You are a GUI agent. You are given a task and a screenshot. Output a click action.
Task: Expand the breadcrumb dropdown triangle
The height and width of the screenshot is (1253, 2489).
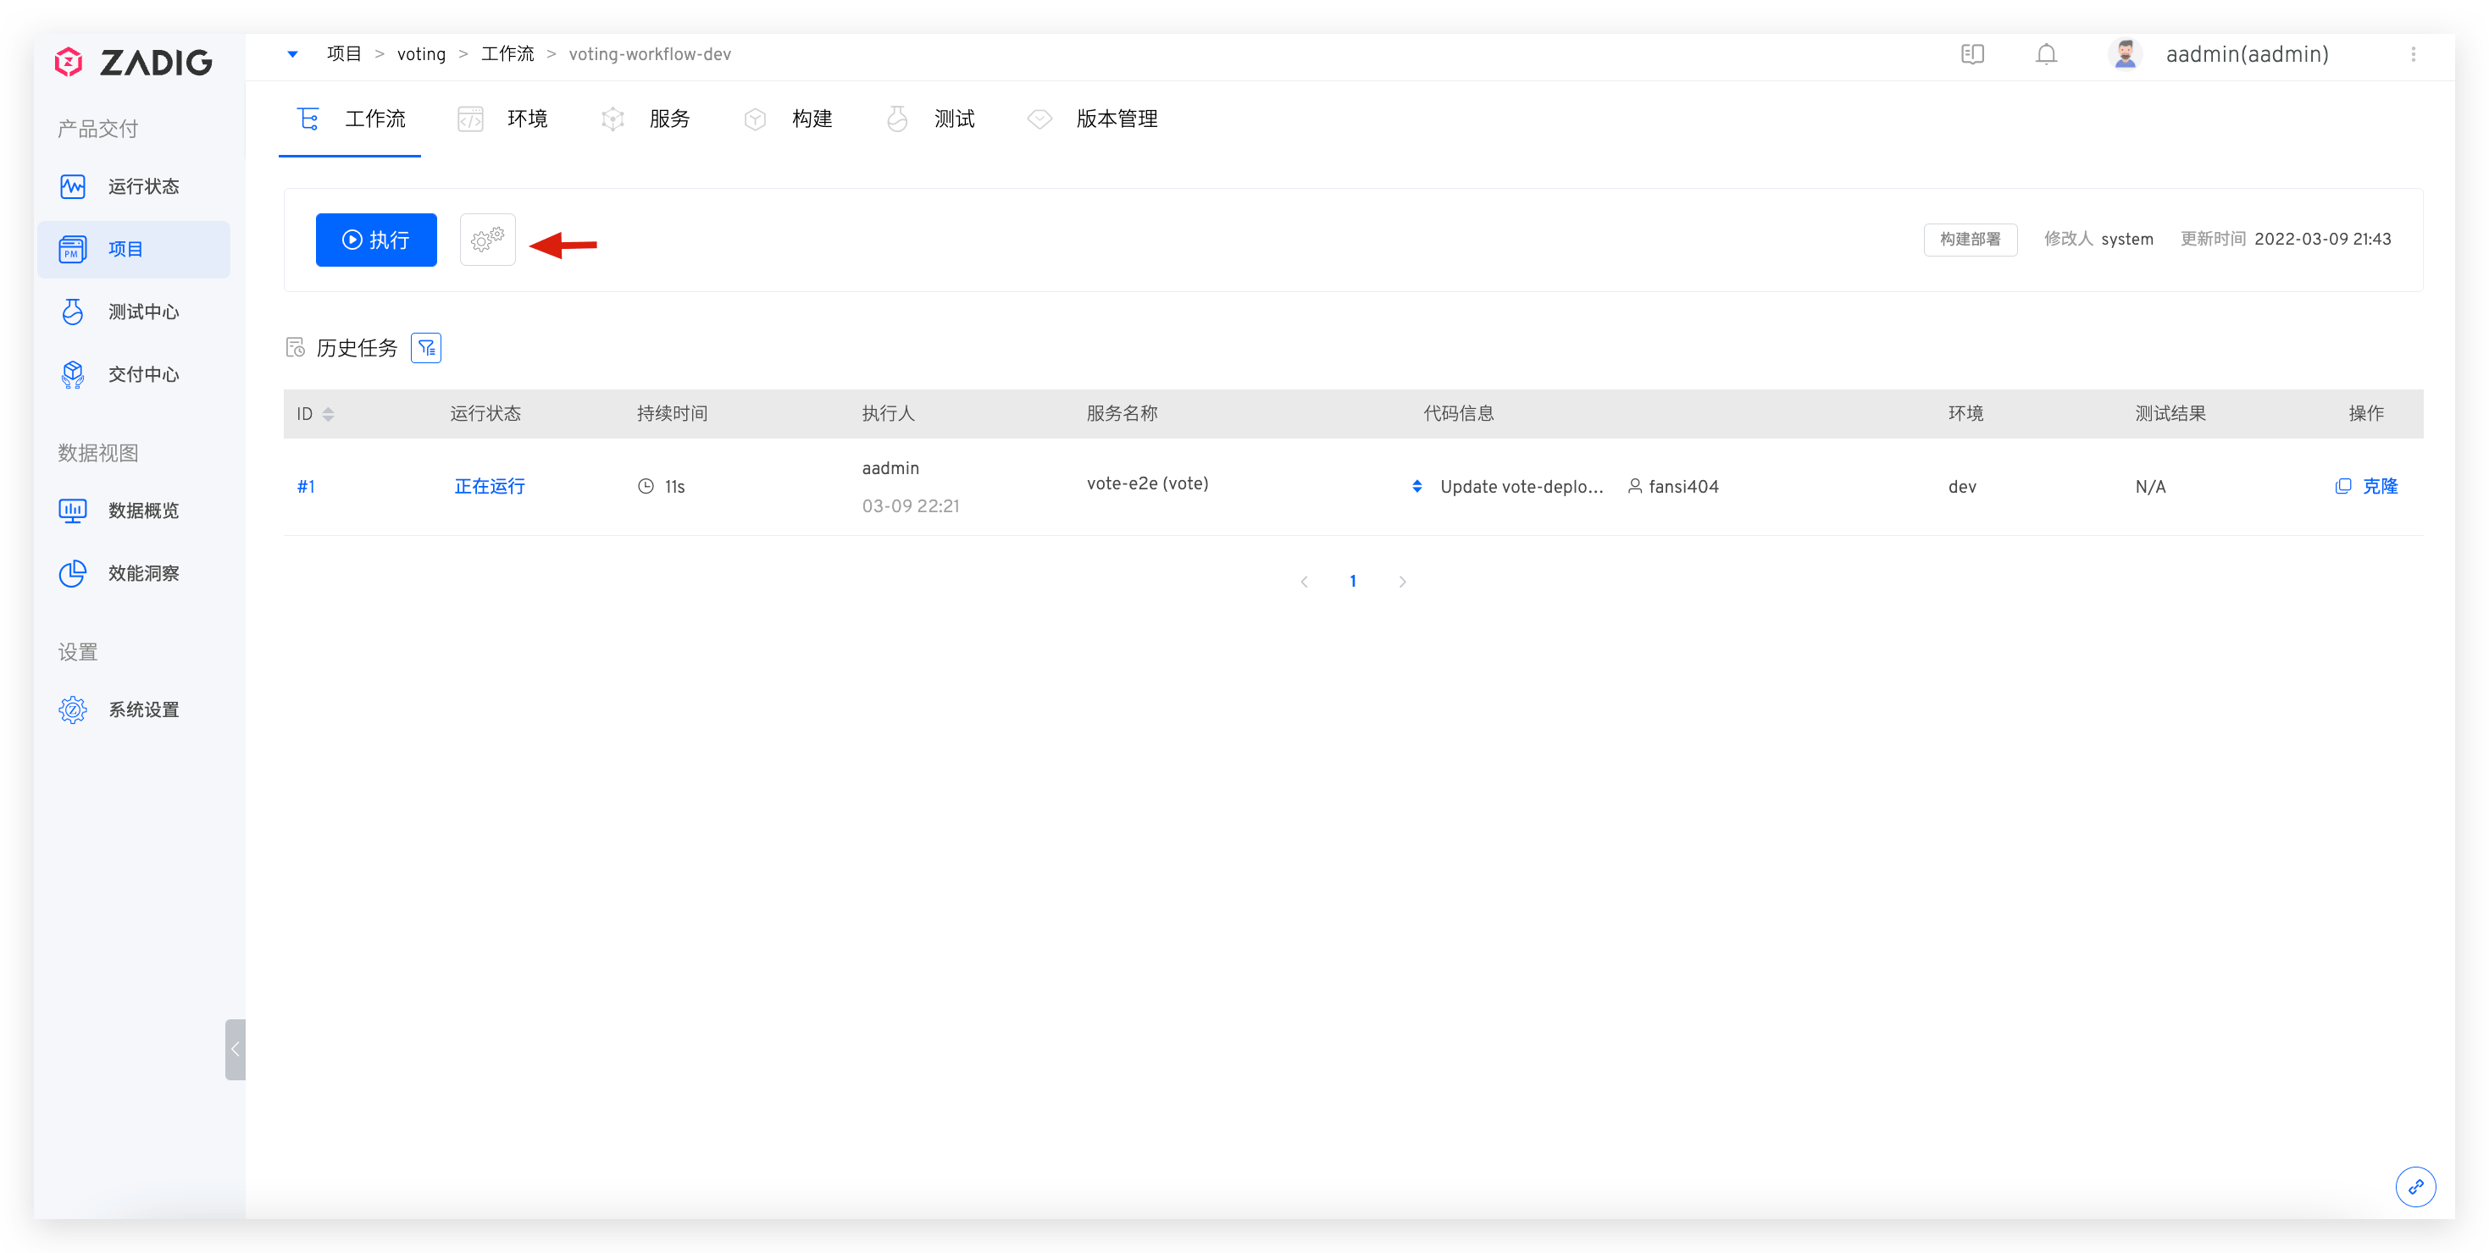(293, 55)
